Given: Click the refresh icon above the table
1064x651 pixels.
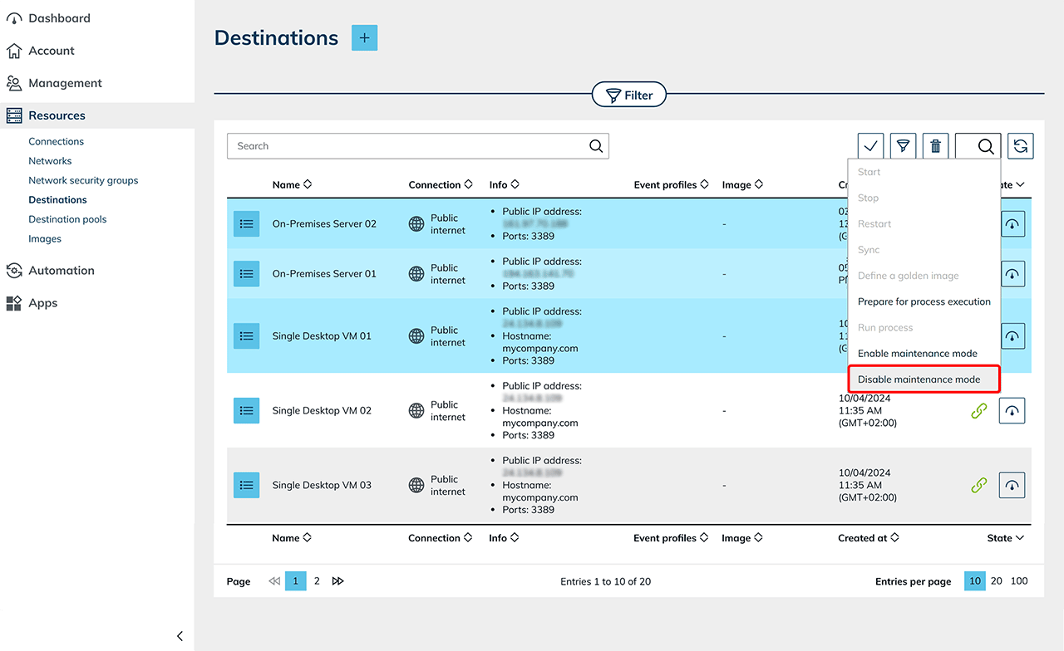Looking at the screenshot, I should (1020, 146).
